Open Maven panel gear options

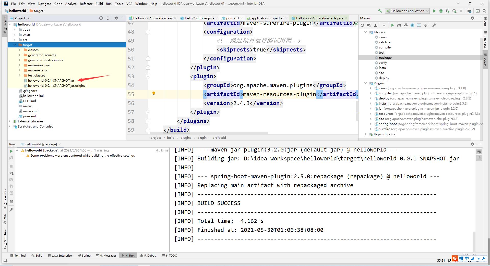[x=473, y=18]
